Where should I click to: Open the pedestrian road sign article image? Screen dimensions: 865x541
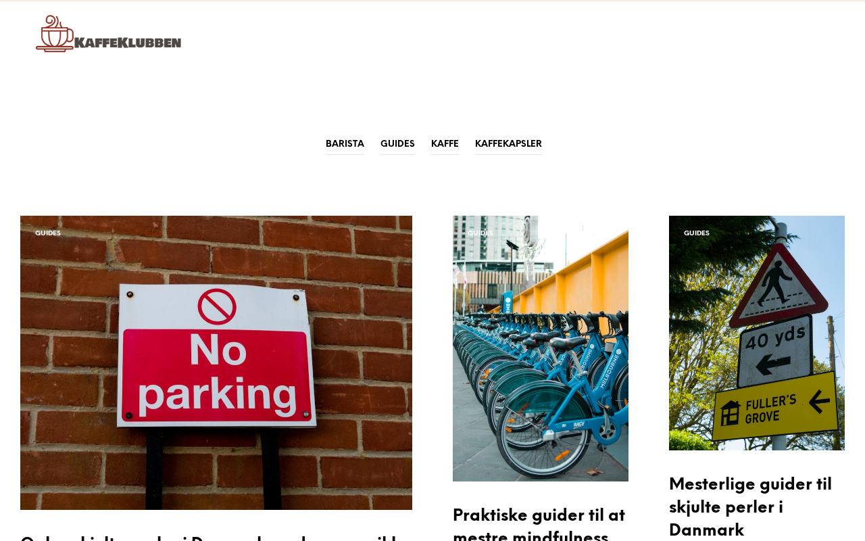(757, 333)
